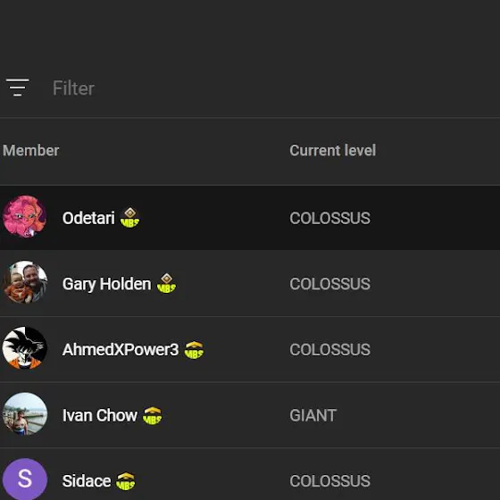Click AhmedXPower3's member badge icon
Image resolution: width=500 pixels, height=500 pixels.
(195, 350)
